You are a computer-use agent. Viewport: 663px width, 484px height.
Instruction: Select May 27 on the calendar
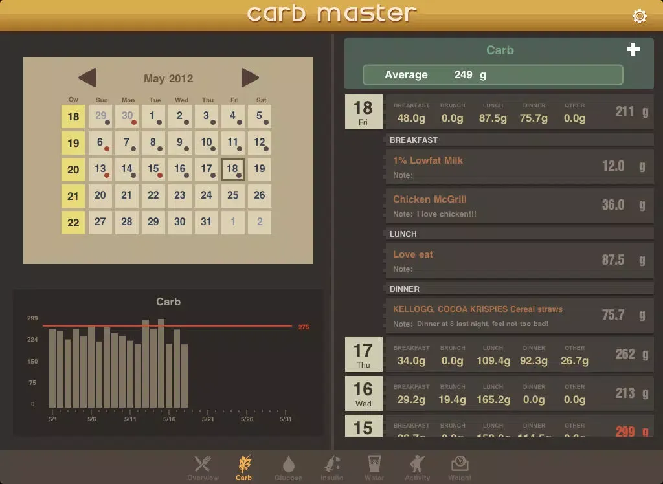pyautogui.click(x=100, y=223)
